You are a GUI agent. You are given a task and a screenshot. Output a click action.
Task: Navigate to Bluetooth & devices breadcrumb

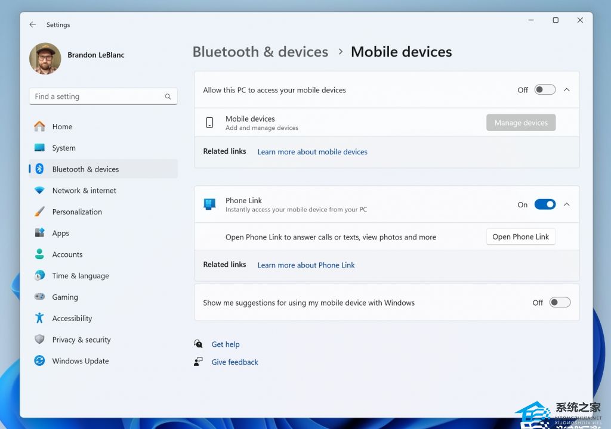coord(260,52)
